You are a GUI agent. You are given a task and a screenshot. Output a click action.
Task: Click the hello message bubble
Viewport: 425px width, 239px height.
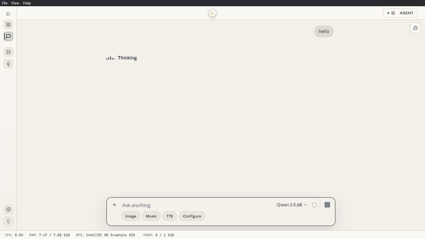coord(324,32)
